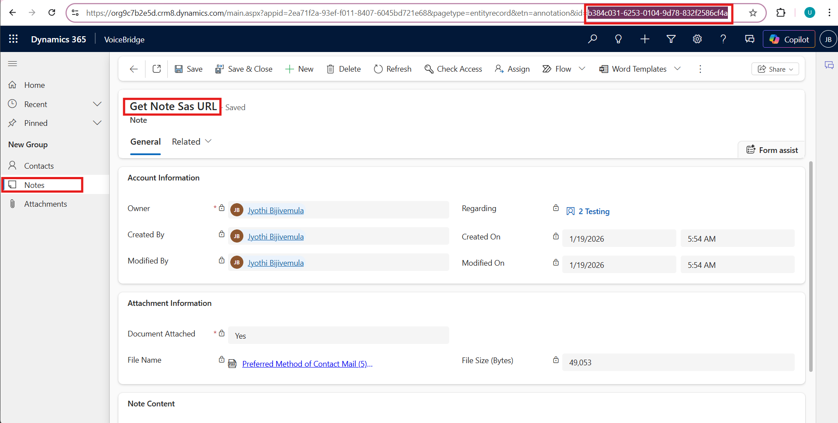The height and width of the screenshot is (423, 838).
Task: Open Attachments in the left navigation
Action: pos(45,204)
